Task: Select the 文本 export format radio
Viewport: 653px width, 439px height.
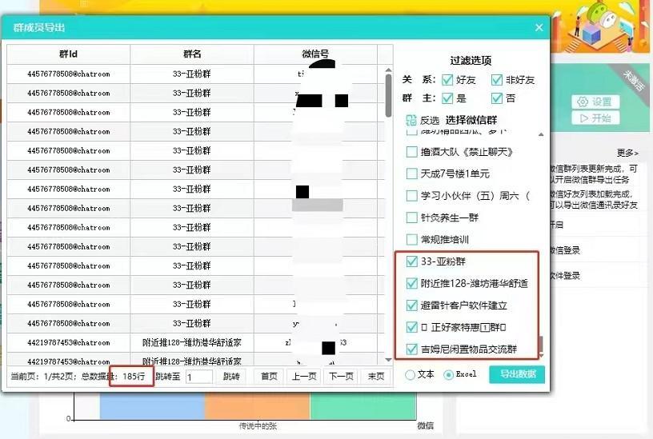Action: 410,374
